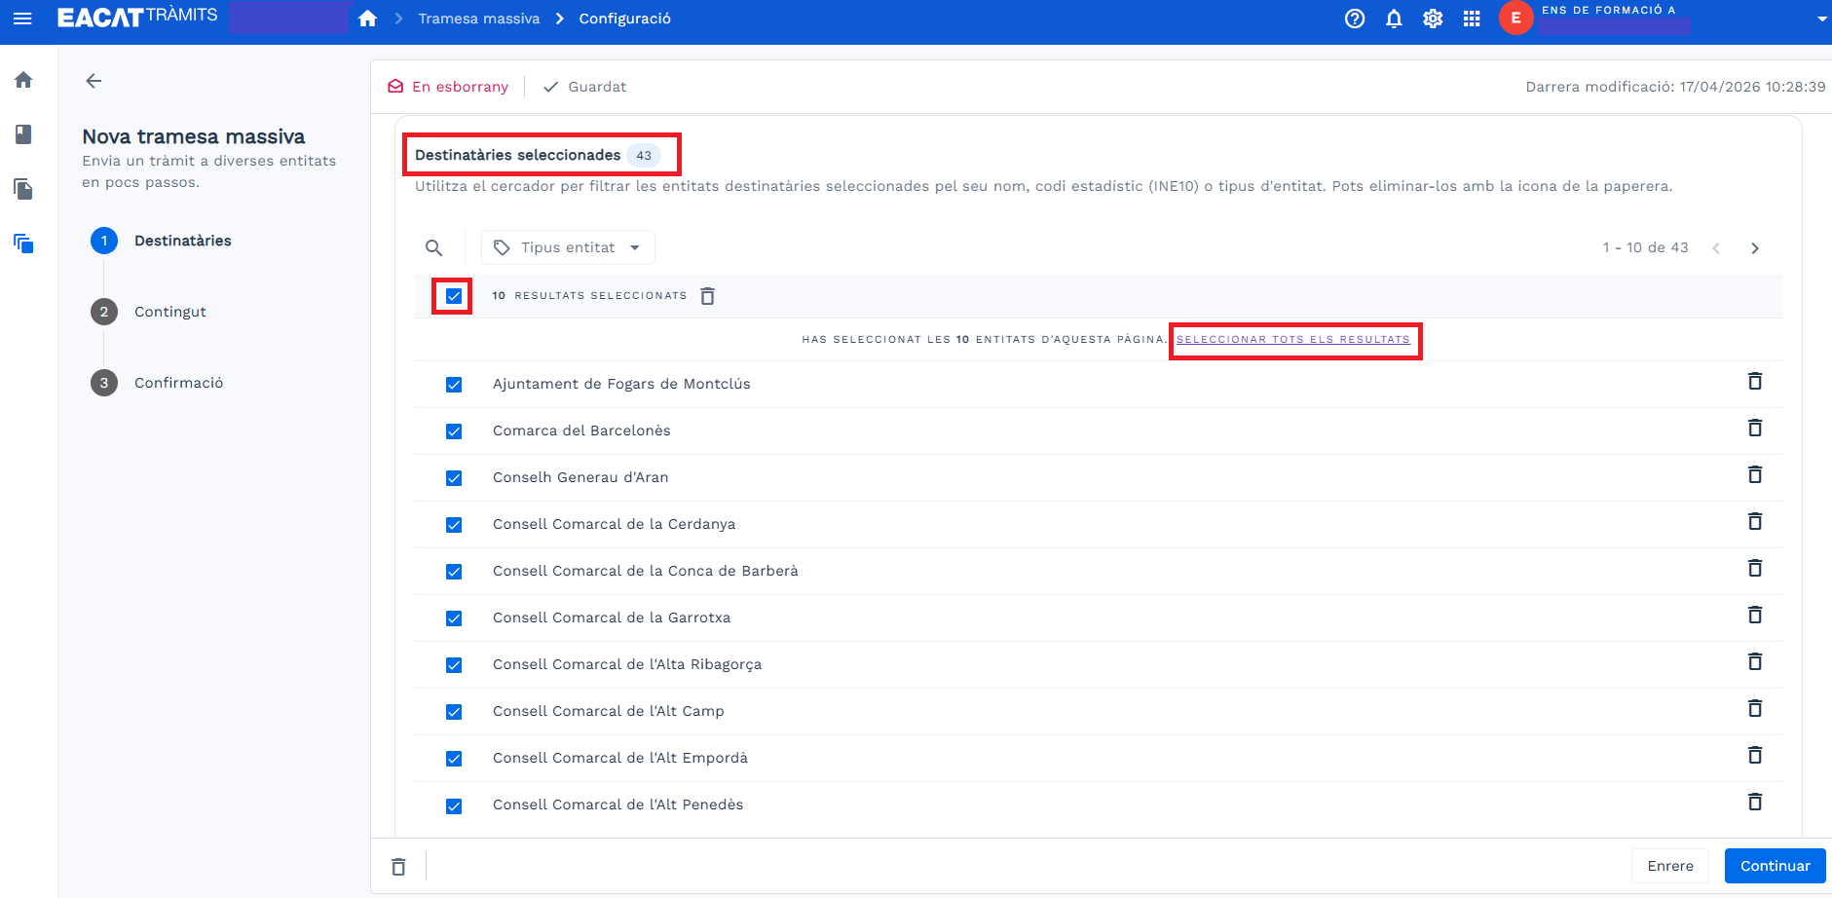Go to step 3 Confirmació

(x=178, y=383)
